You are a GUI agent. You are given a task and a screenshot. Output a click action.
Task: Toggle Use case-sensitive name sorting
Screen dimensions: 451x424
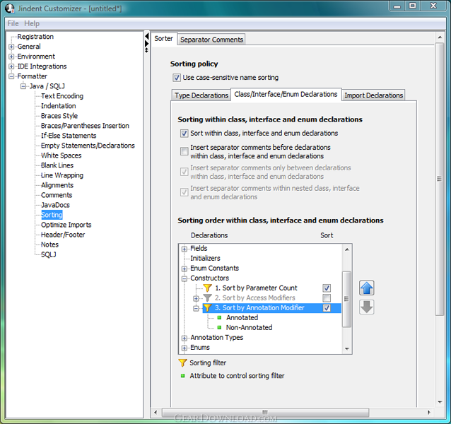point(177,78)
